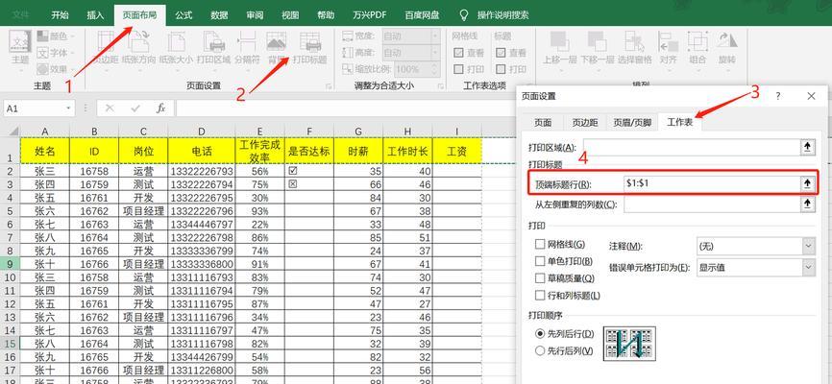832x384 pixels.
Task: Click the Name Box showing A1
Action: click(x=35, y=108)
